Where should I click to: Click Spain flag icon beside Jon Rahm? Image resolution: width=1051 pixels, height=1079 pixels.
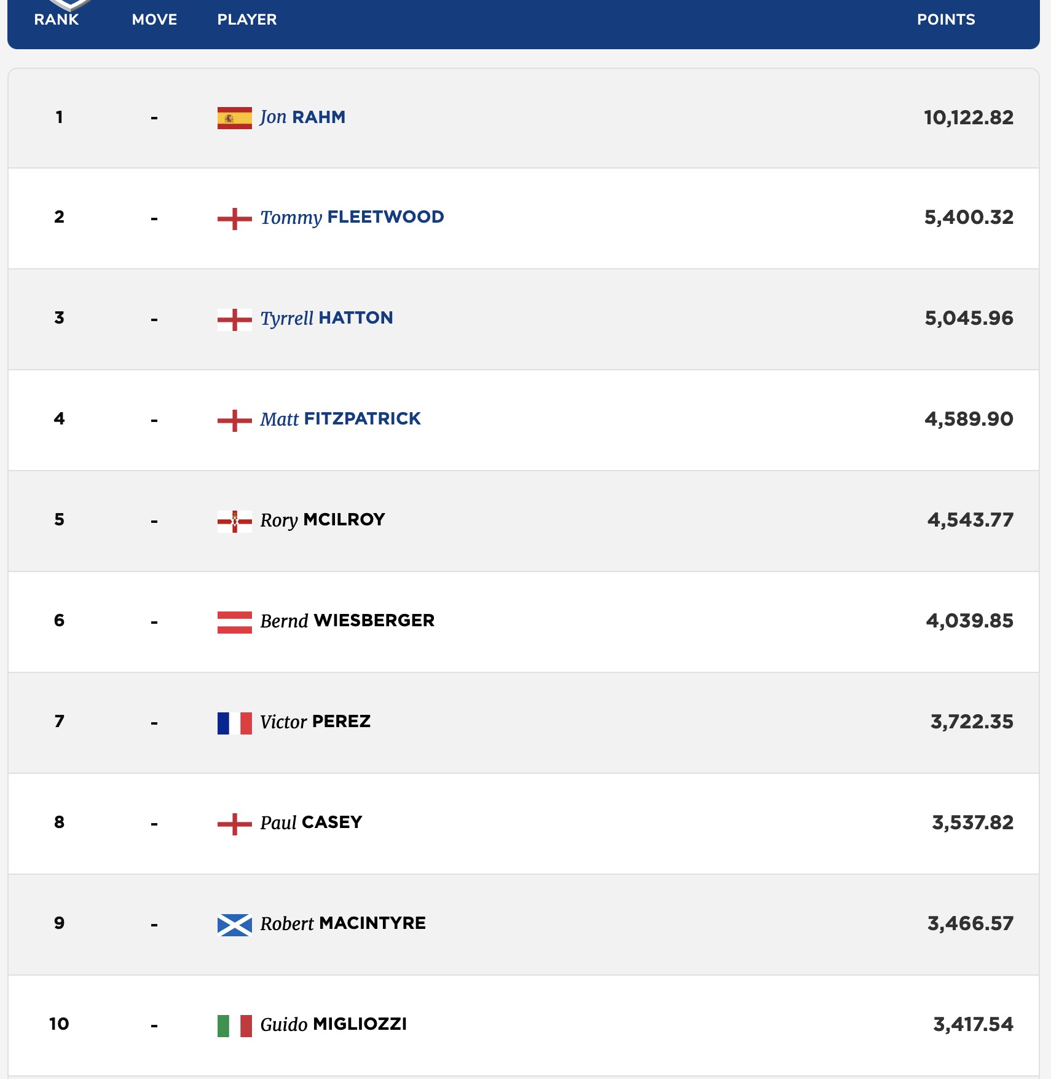pyautogui.click(x=234, y=117)
